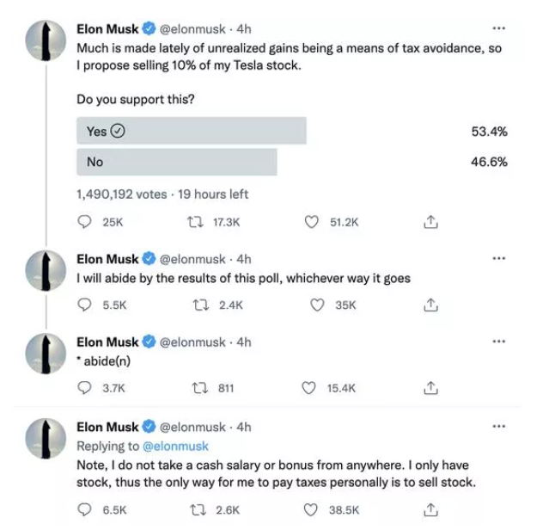Select the "Yes" poll option

[x=191, y=131]
